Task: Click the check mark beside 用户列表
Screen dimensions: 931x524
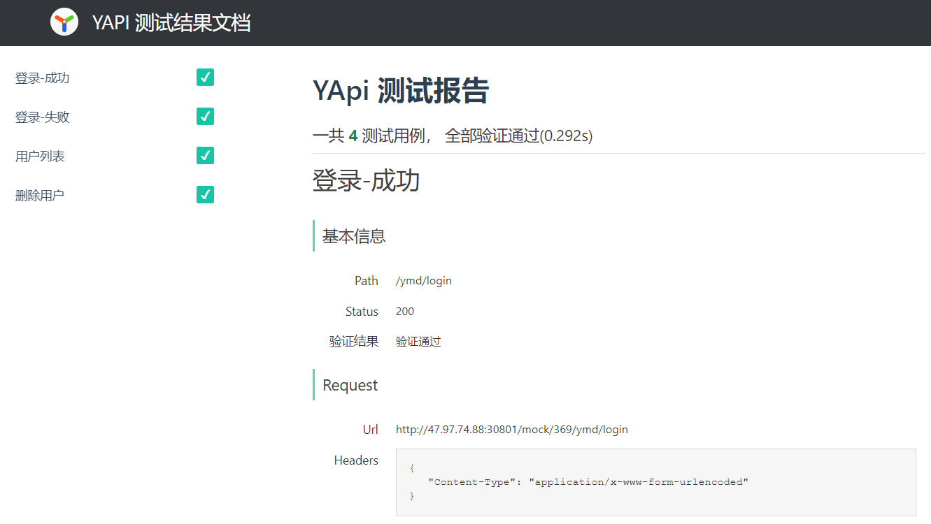Action: (205, 156)
